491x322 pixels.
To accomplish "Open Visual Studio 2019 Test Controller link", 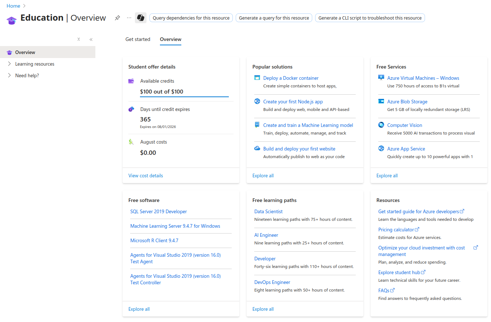I will (x=176, y=279).
